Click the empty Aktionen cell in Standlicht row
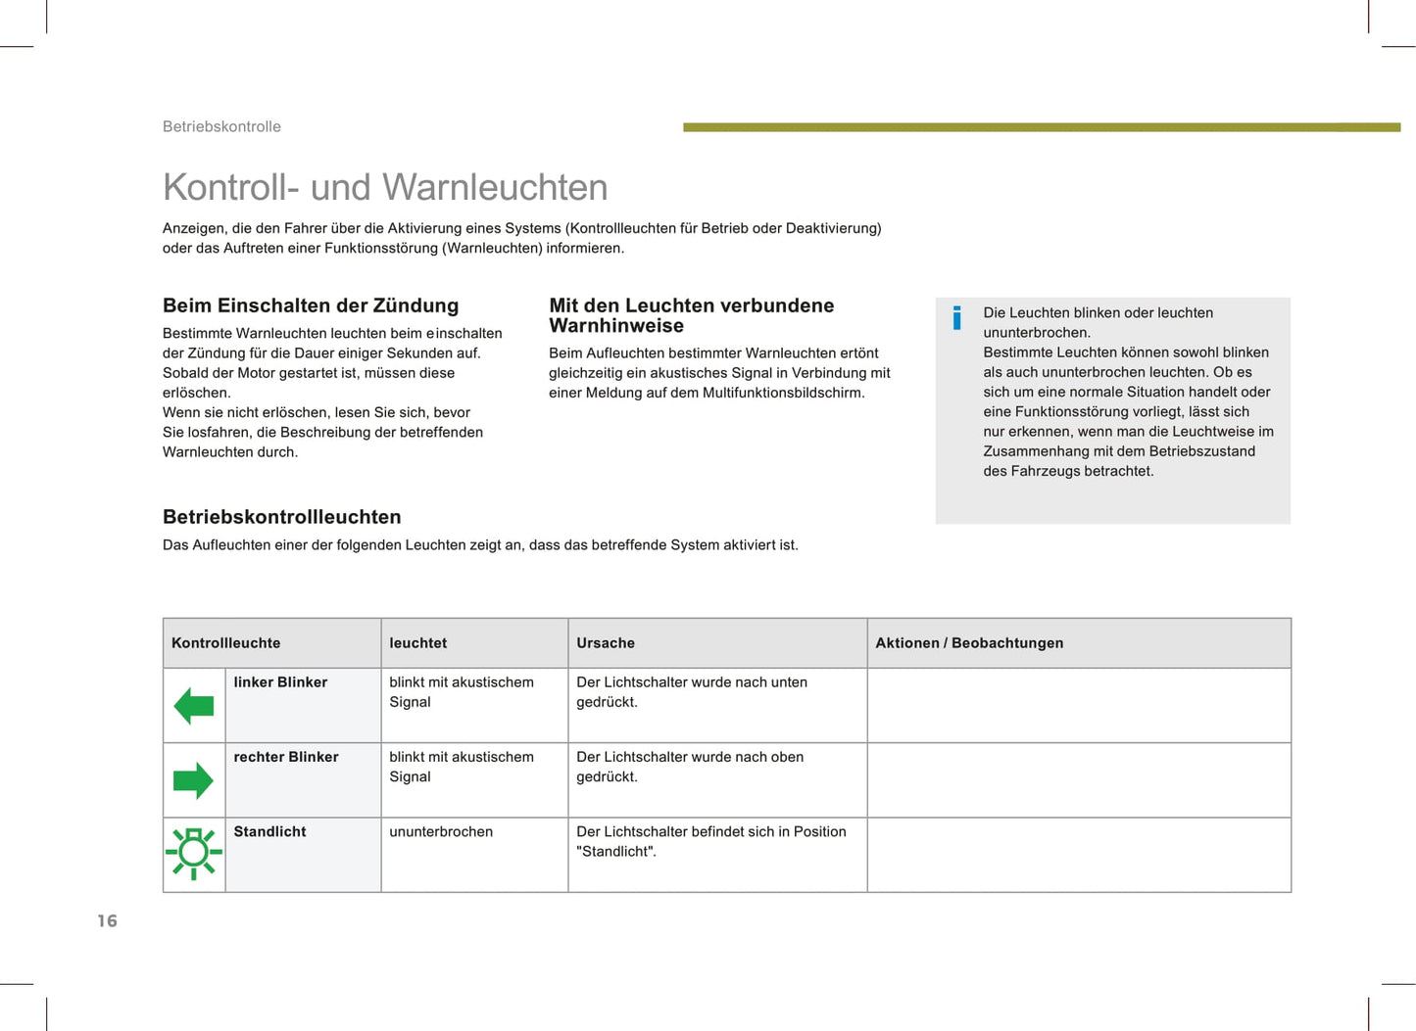The image size is (1416, 1031). (x=1079, y=855)
